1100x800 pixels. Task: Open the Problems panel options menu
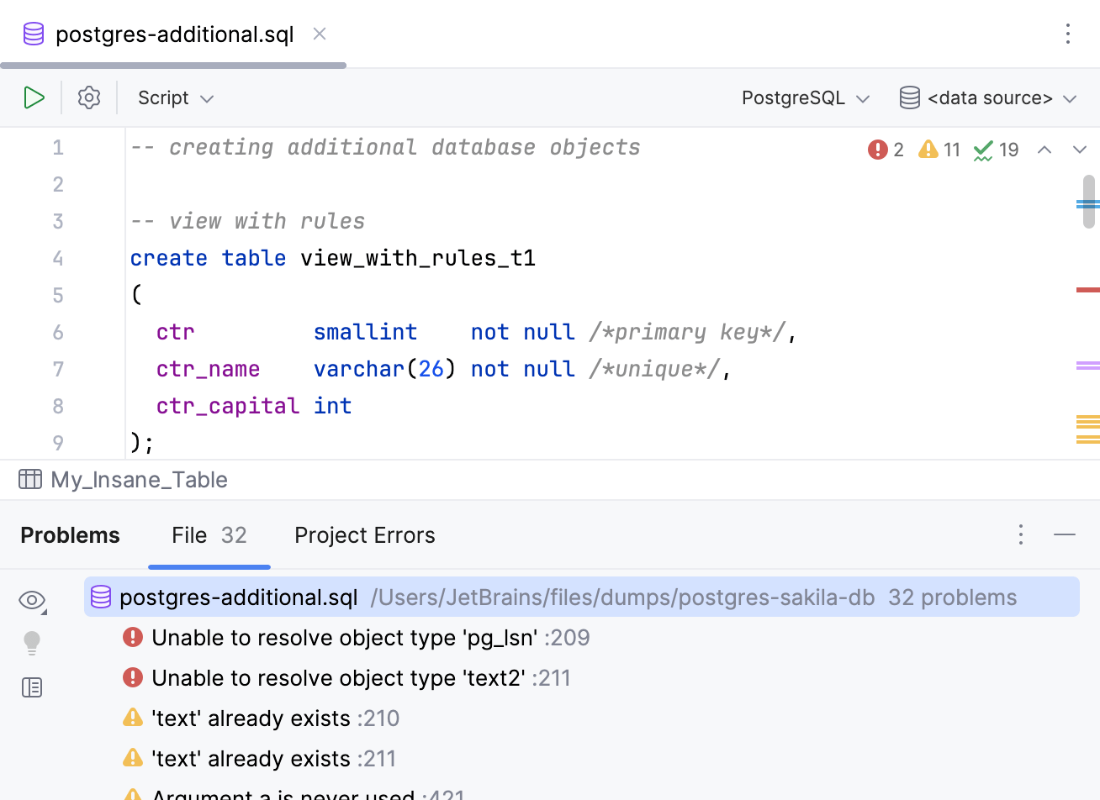[x=1020, y=534]
